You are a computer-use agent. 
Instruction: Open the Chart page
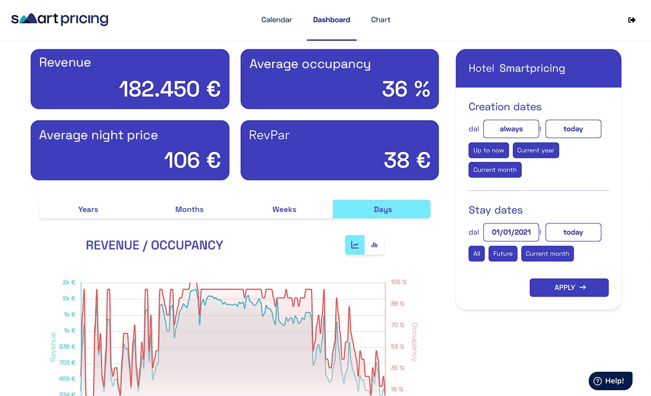pos(380,20)
